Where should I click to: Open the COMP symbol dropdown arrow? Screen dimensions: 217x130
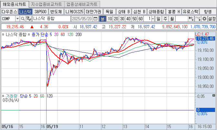(17, 19)
